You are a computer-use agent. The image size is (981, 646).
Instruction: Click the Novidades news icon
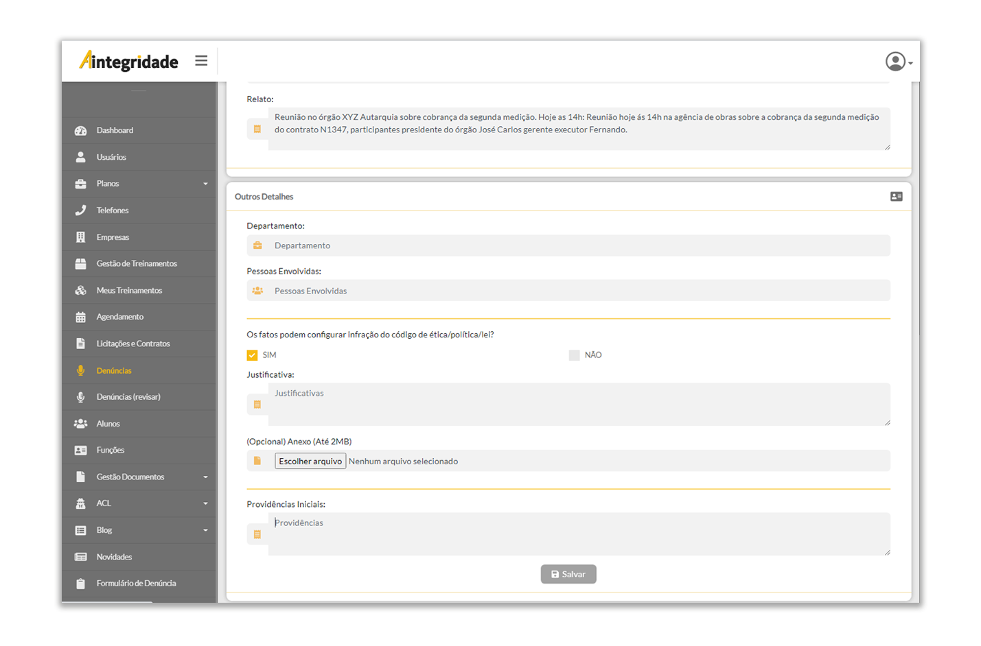pyautogui.click(x=80, y=557)
